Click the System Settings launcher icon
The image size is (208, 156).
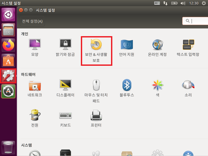click(8, 76)
